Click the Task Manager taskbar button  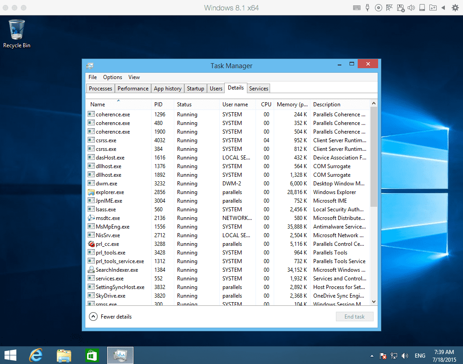point(120,355)
